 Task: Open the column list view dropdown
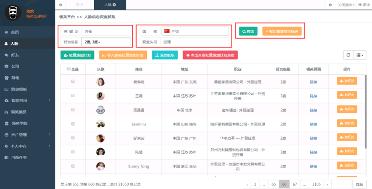pyautogui.click(x=360, y=55)
